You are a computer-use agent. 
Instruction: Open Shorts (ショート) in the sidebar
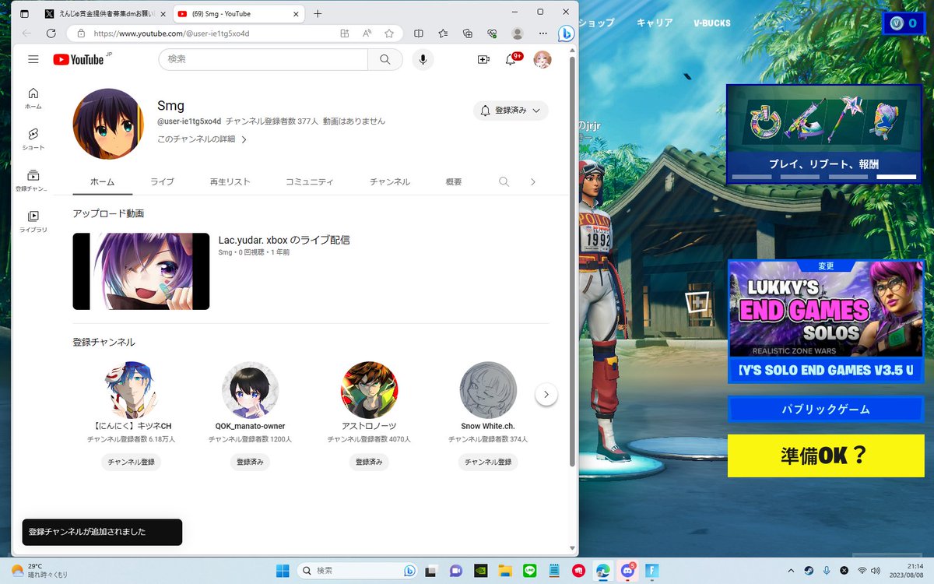33,139
